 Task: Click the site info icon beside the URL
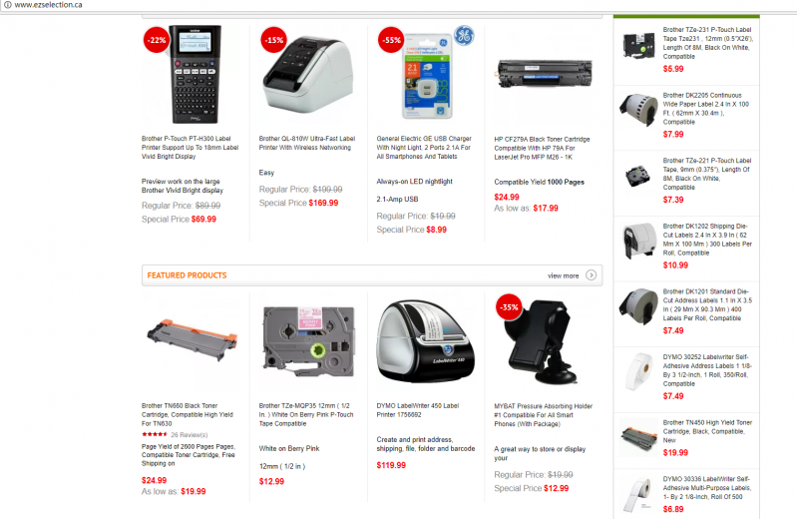point(8,5)
